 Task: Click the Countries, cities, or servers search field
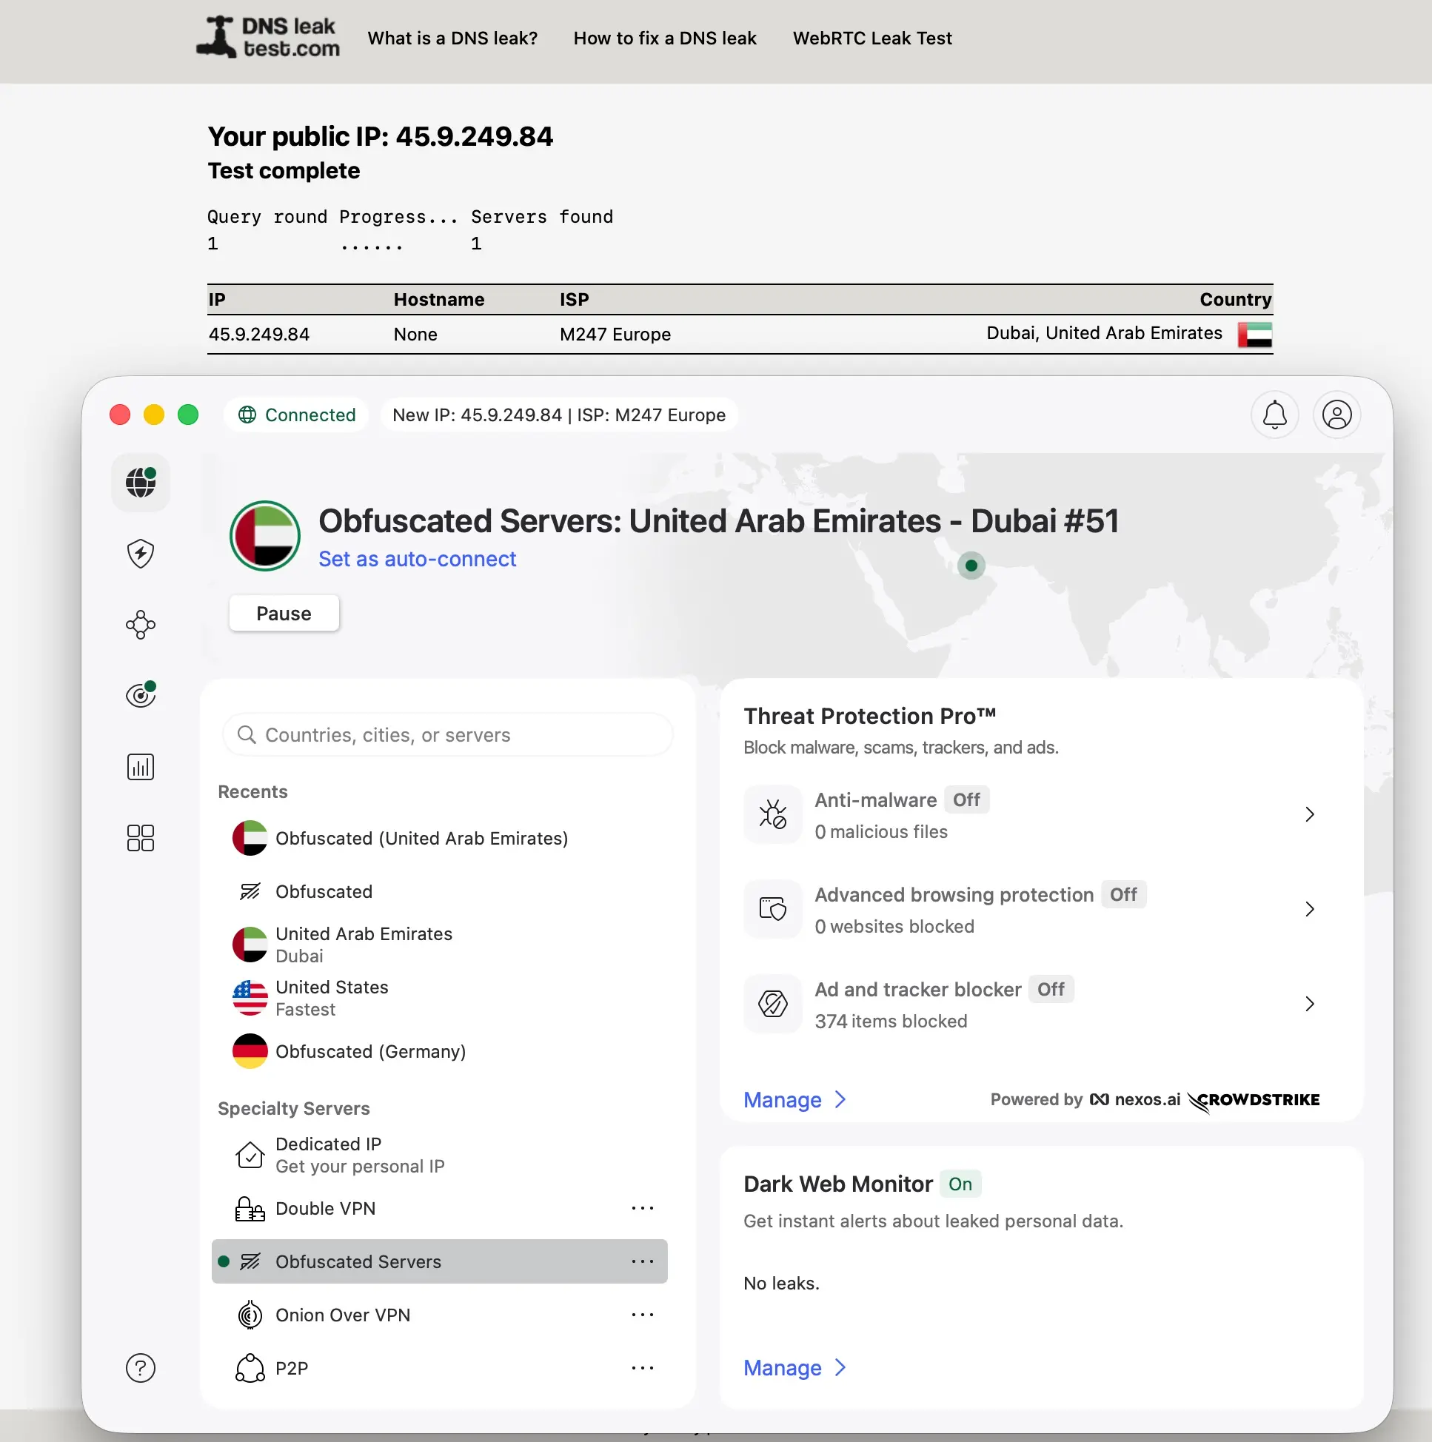click(x=448, y=734)
